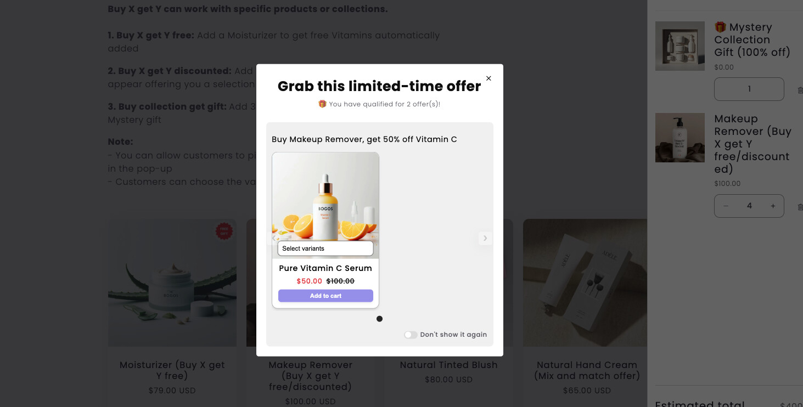803x407 pixels.
Task: Click the next offer carousel arrow
Action: click(x=485, y=238)
